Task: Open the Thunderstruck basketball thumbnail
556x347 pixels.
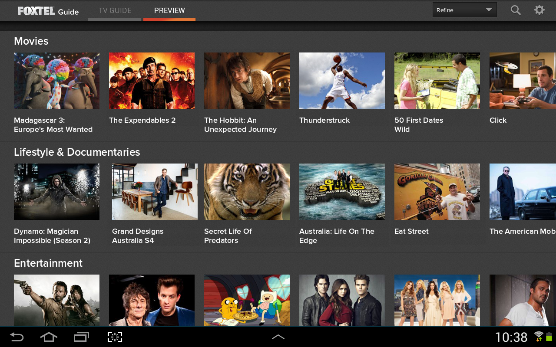Action: (x=342, y=81)
